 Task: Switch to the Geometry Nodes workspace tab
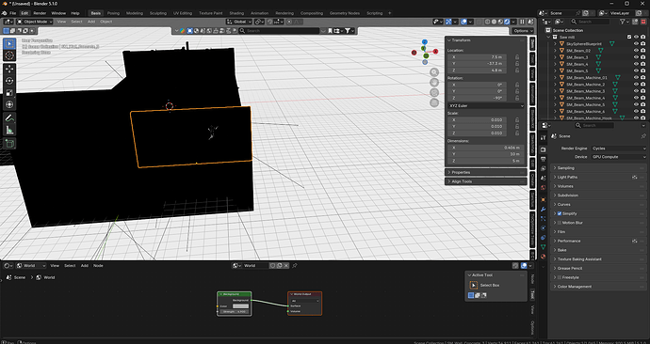(x=345, y=13)
